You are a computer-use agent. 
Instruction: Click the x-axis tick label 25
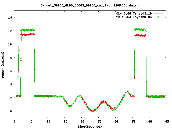tap(99, 121)
